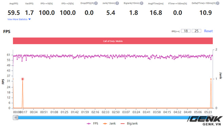
Task: Open help icon next to Drop(FPS)
Action: tap(96, 3)
